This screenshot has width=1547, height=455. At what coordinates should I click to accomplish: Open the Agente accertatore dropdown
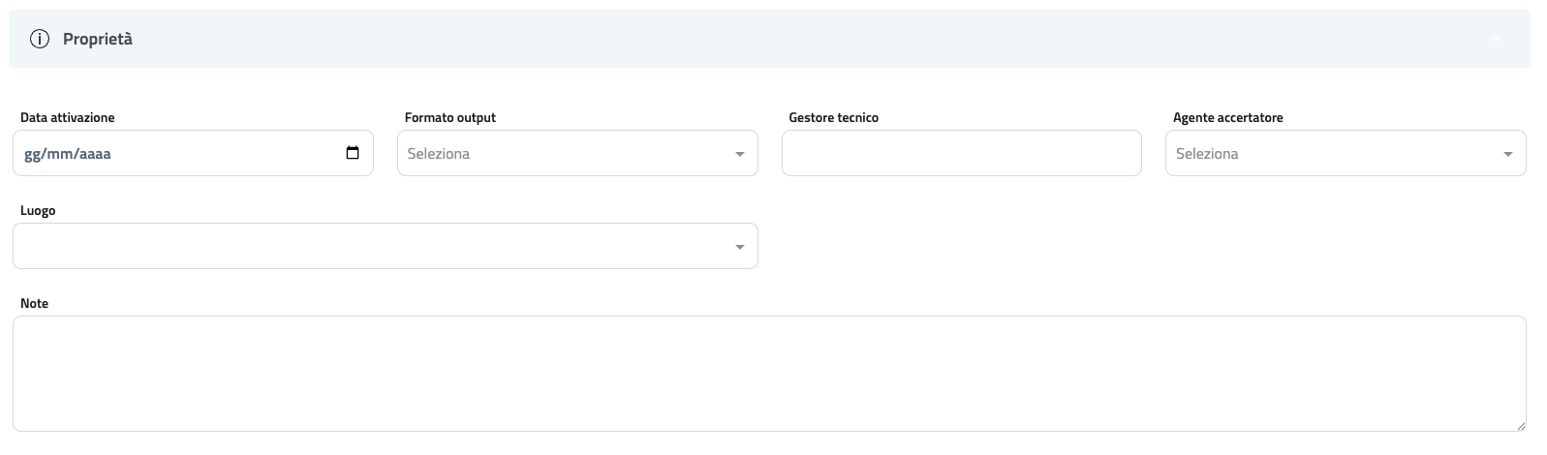[1332, 154]
